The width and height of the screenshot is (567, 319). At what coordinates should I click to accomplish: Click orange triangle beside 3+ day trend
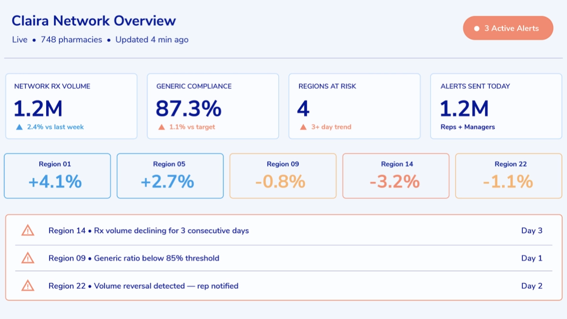(304, 127)
